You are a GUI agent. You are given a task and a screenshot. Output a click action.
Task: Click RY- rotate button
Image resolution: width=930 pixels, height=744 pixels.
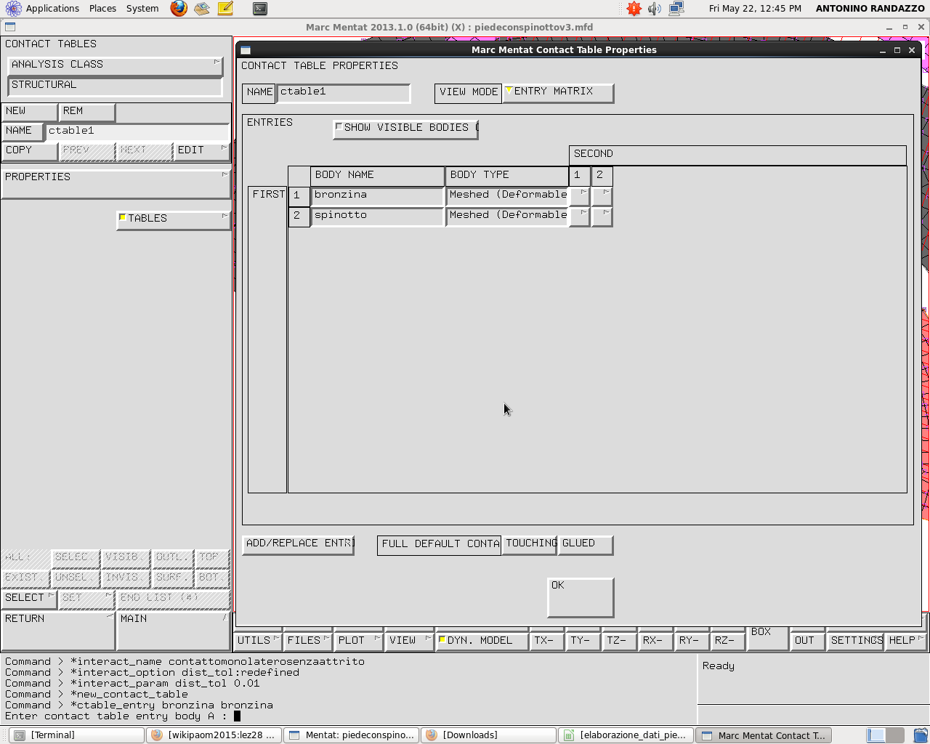(x=692, y=641)
